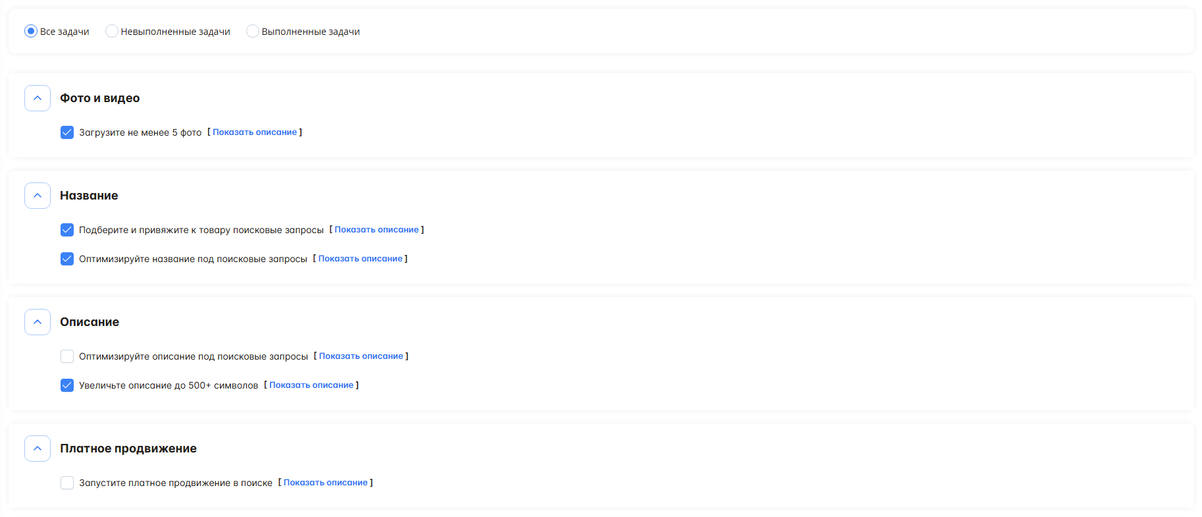Collapse the Описание section
1202x517 pixels.
pyautogui.click(x=38, y=322)
